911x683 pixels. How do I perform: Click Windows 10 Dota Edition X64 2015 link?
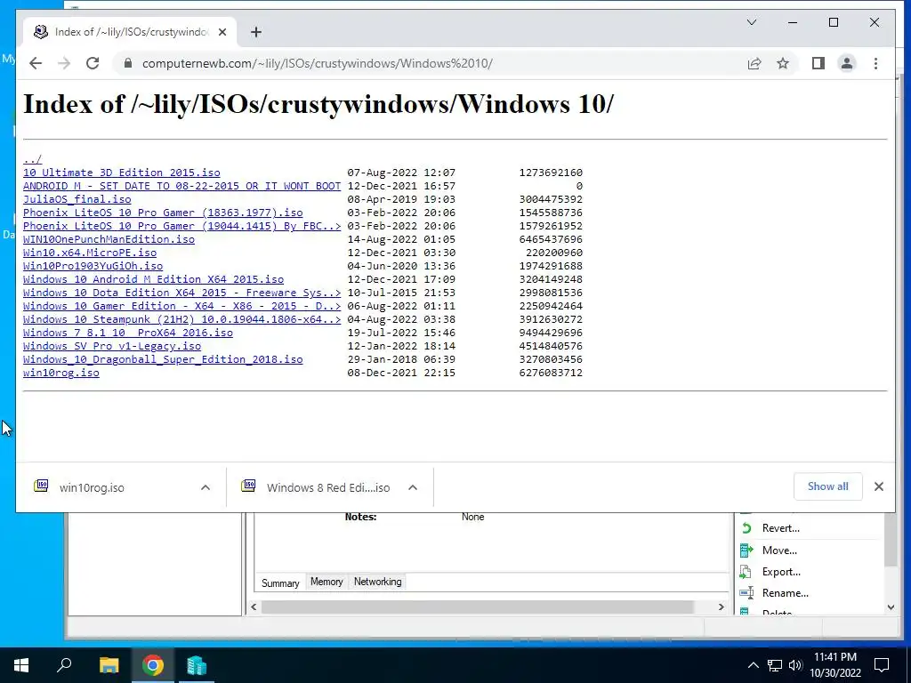click(181, 293)
